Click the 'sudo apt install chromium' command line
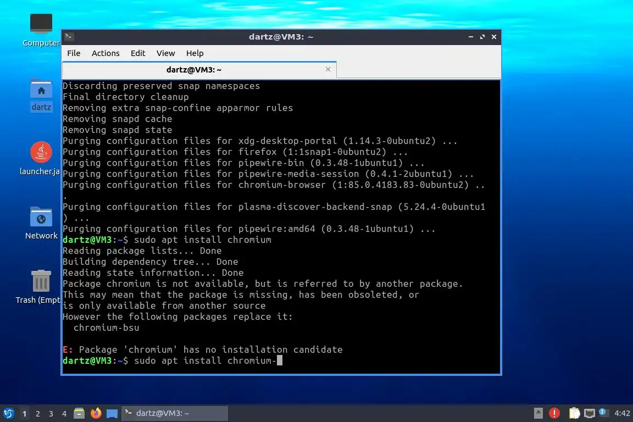The height and width of the screenshot is (422, 633). (167, 240)
